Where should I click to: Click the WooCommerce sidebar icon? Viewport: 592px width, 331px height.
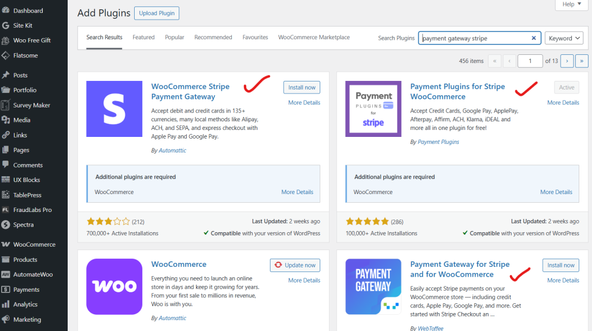(x=6, y=244)
